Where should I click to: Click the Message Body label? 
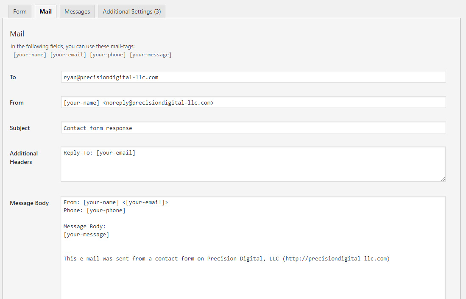tap(29, 203)
